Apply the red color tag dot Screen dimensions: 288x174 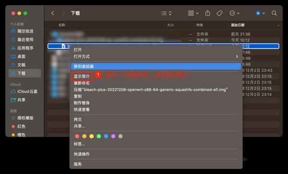click(x=77, y=137)
